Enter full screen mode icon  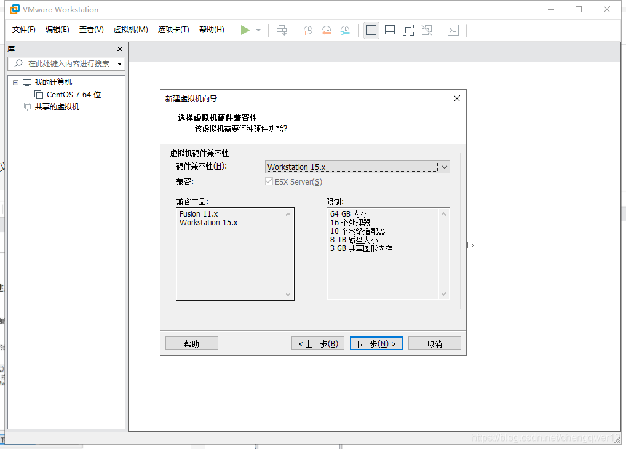coord(408,30)
